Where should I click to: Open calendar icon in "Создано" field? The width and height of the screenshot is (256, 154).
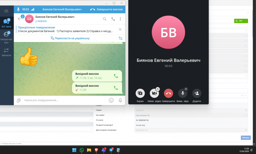246,110
